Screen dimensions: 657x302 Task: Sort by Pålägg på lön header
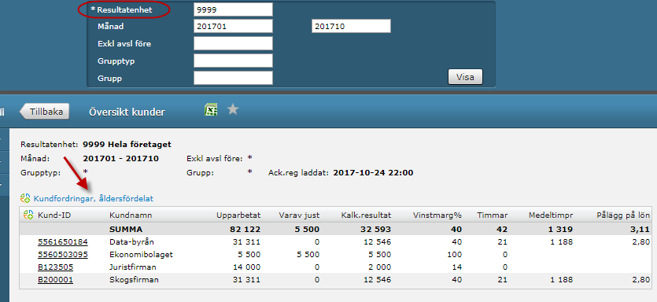623,215
